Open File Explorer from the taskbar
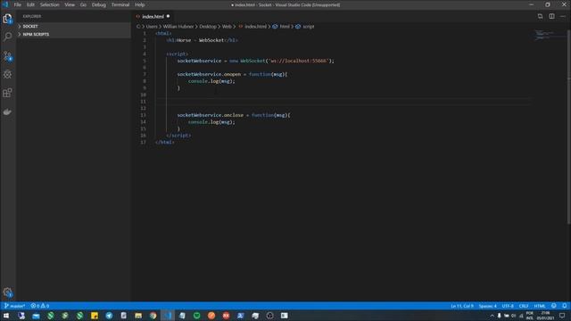Screen dimensions: 571x321 pos(138,316)
